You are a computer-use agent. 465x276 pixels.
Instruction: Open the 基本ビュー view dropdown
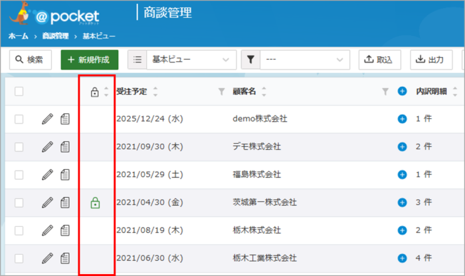click(181, 60)
